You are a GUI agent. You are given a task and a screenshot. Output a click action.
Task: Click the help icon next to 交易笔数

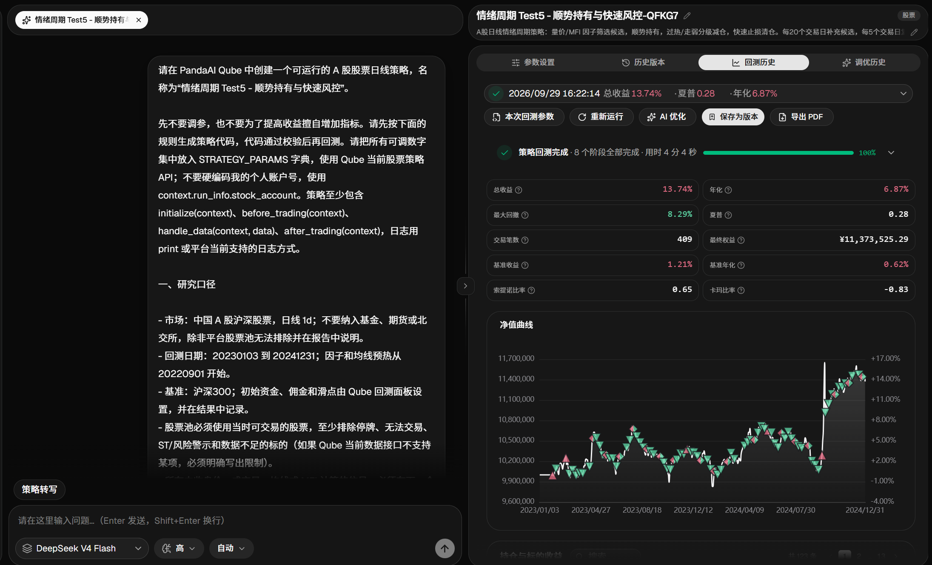coord(525,240)
